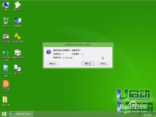Click the UQiDong OneKey Ghost title bar
Viewport: 156px width, 117px height.
pyautogui.click(x=78, y=45)
